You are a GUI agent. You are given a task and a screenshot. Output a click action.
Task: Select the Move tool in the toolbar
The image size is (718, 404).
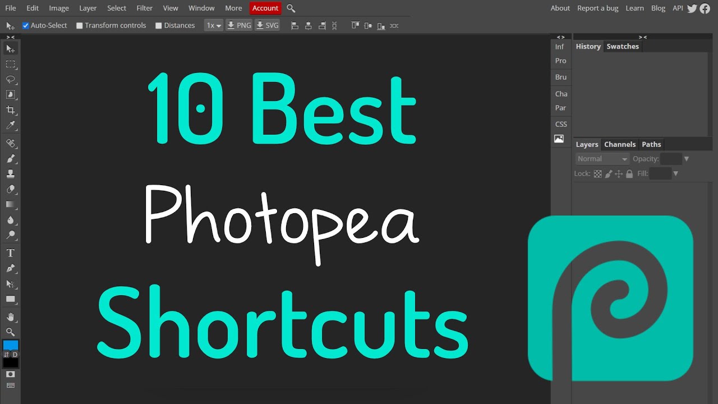coord(10,49)
